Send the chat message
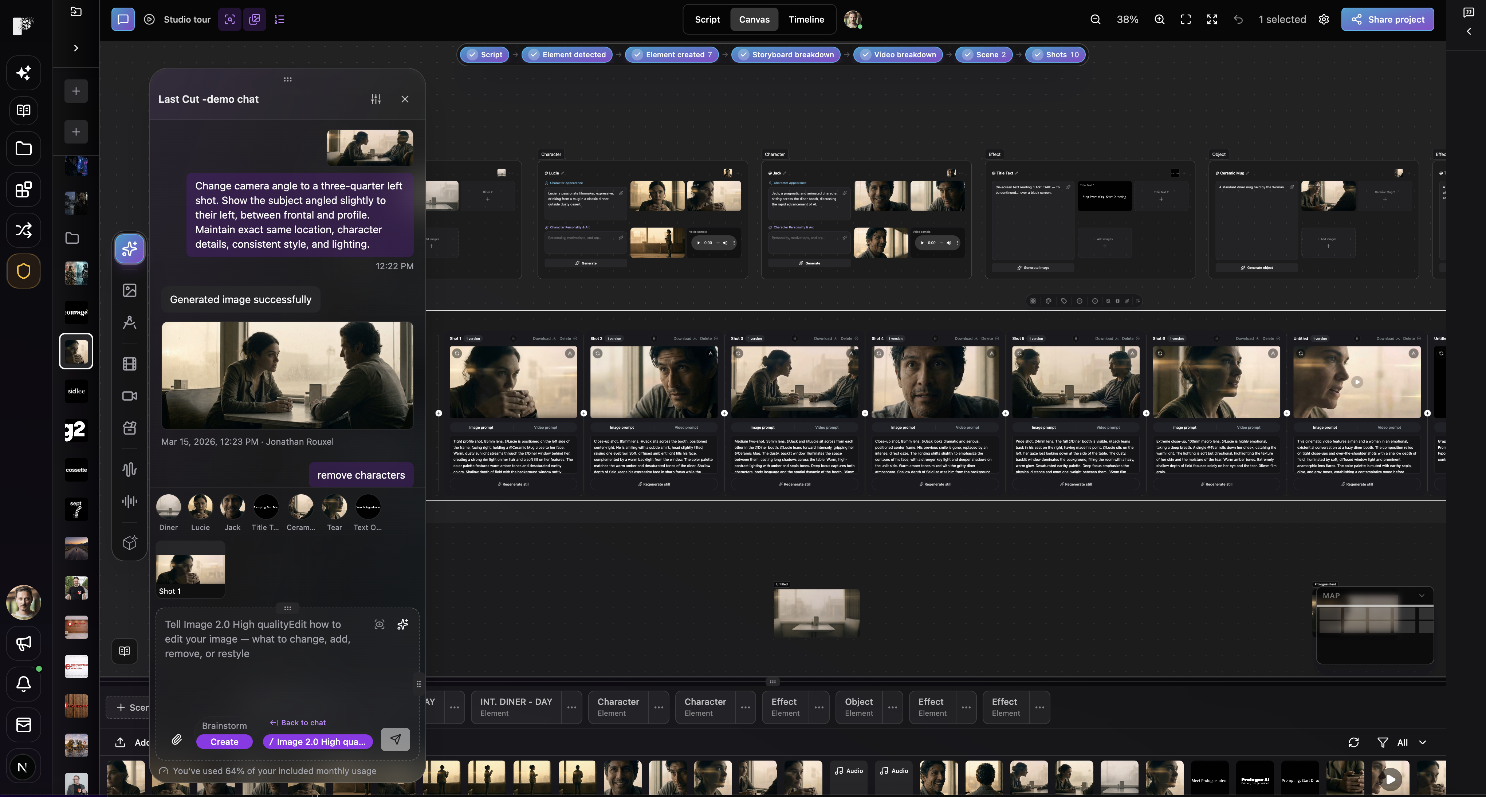This screenshot has height=797, width=1486. click(395, 739)
